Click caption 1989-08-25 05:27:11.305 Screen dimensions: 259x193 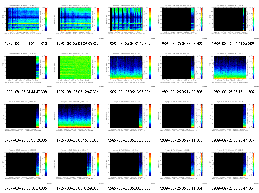pos(181,140)
